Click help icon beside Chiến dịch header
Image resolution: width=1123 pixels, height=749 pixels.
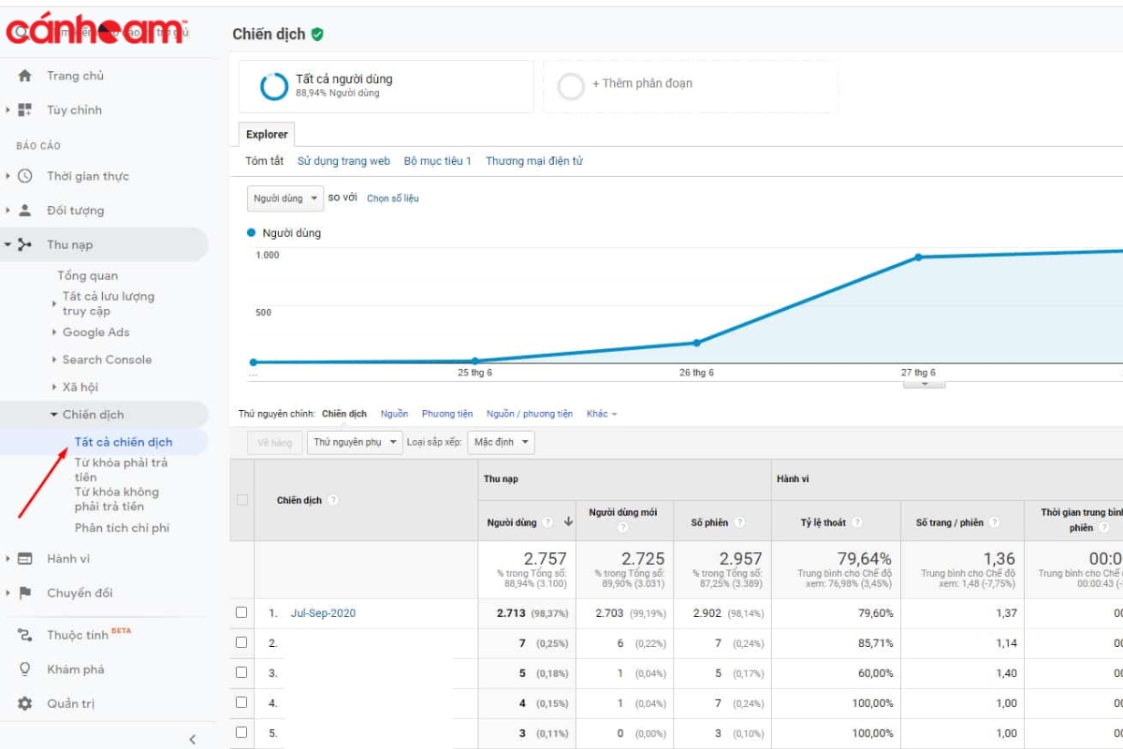pyautogui.click(x=333, y=500)
